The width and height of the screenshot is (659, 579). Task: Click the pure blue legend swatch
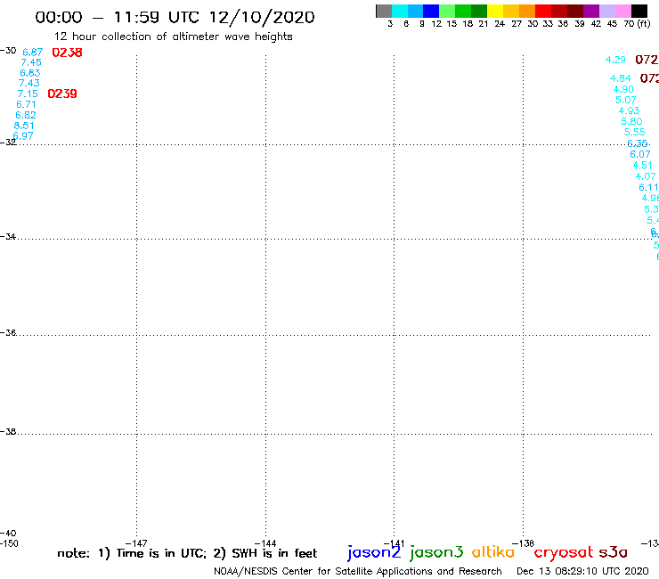(x=431, y=11)
